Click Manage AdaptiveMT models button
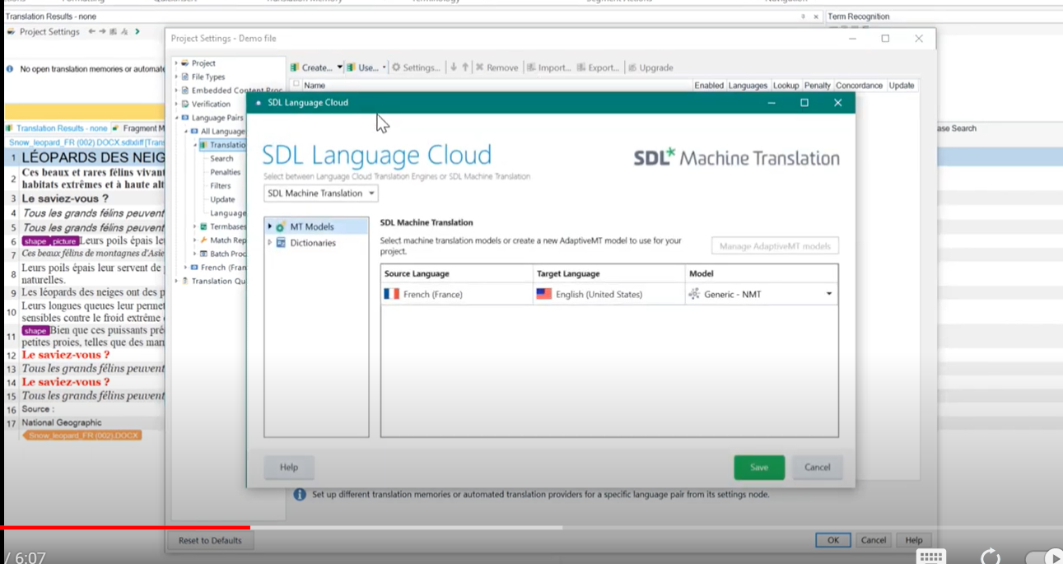The width and height of the screenshot is (1063, 564). pos(776,245)
